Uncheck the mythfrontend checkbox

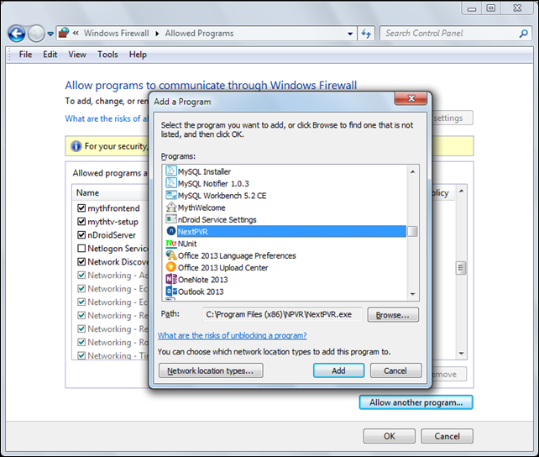coord(81,207)
